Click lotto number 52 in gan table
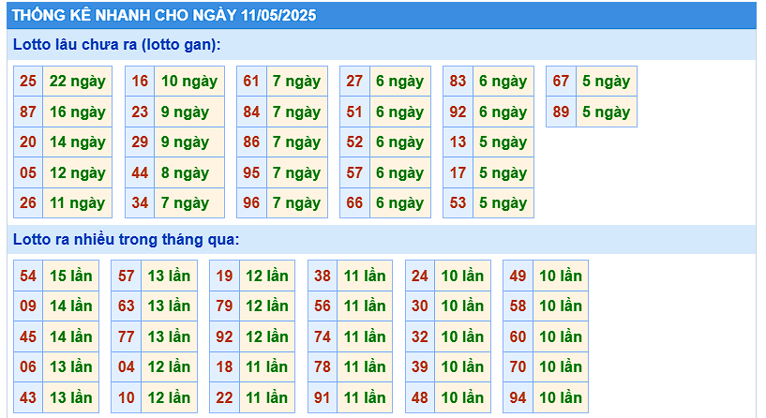The image size is (766, 418). [x=354, y=142]
